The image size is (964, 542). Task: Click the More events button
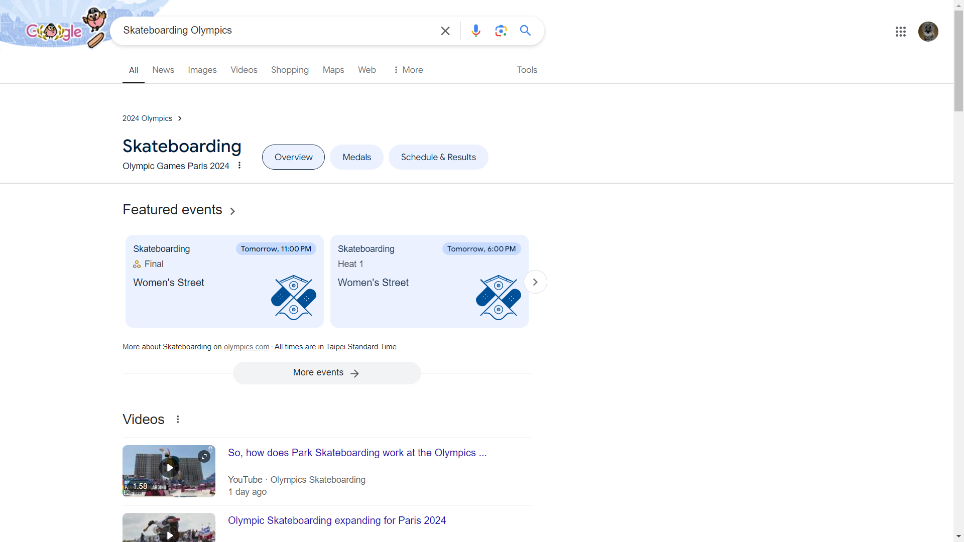tap(327, 373)
